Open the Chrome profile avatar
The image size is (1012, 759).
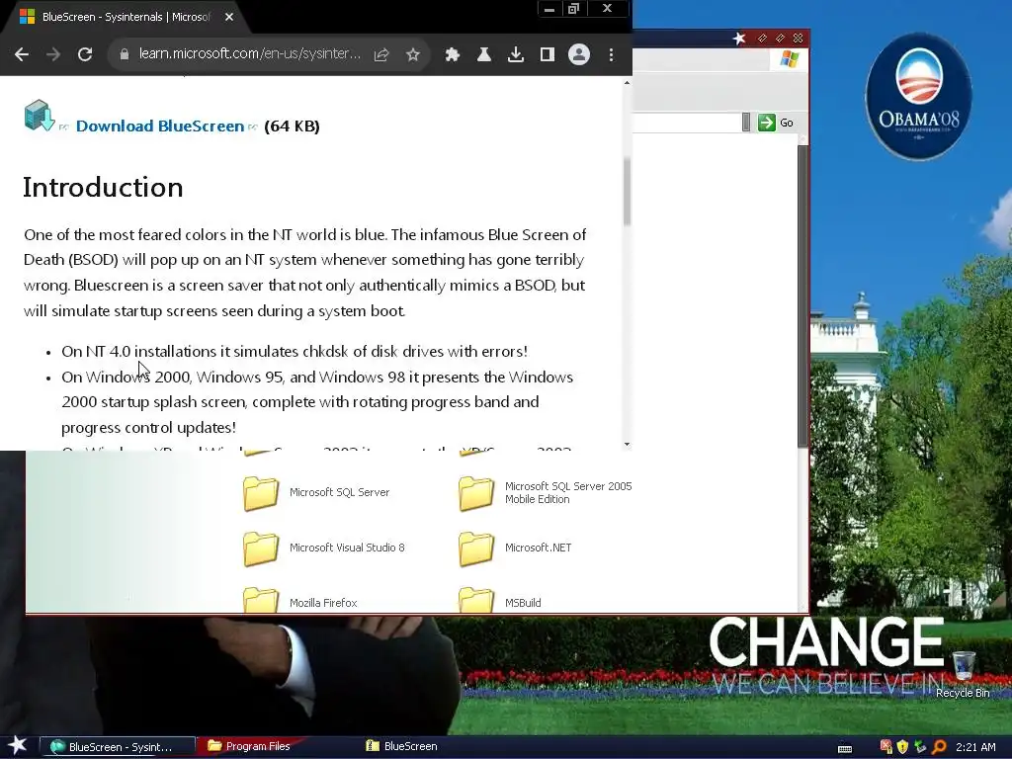(579, 54)
